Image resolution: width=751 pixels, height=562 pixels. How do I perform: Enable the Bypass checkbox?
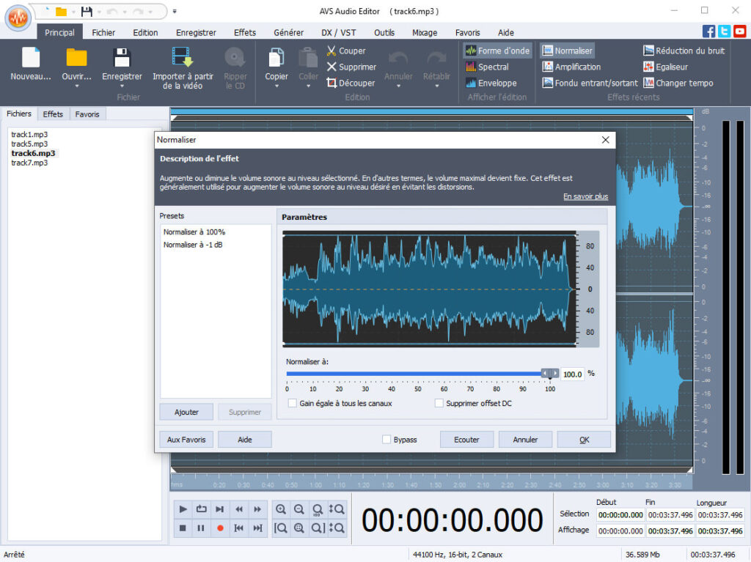click(x=385, y=439)
